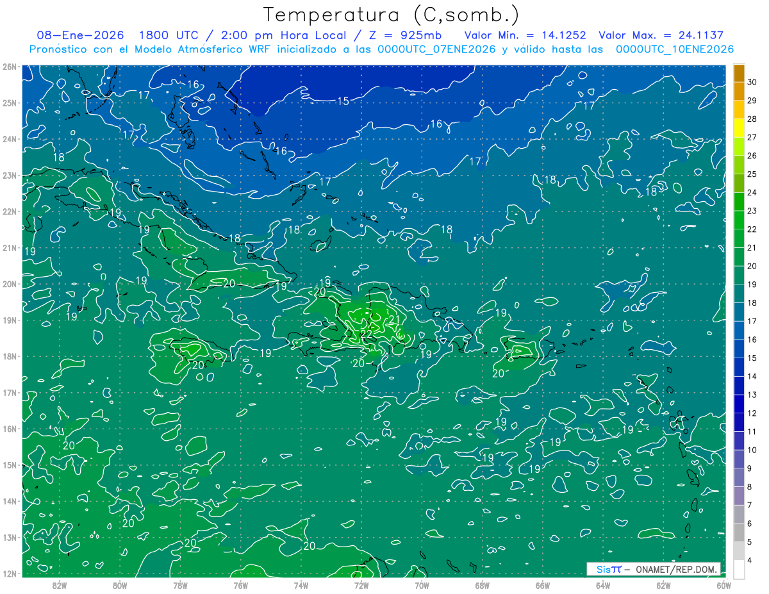Click the 70W longitude axis label
The height and width of the screenshot is (594, 769).
422,585
